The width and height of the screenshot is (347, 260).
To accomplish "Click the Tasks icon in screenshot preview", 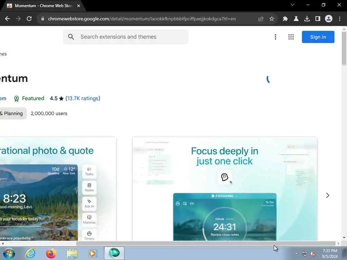I will (x=89, y=171).
